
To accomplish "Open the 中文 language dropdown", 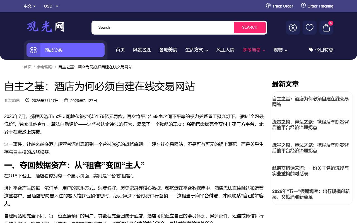I will pyautogui.click(x=30, y=6).
